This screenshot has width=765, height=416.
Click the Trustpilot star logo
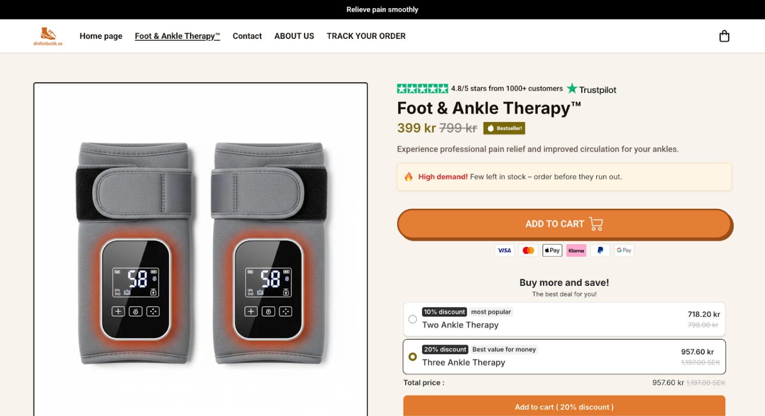592,89
